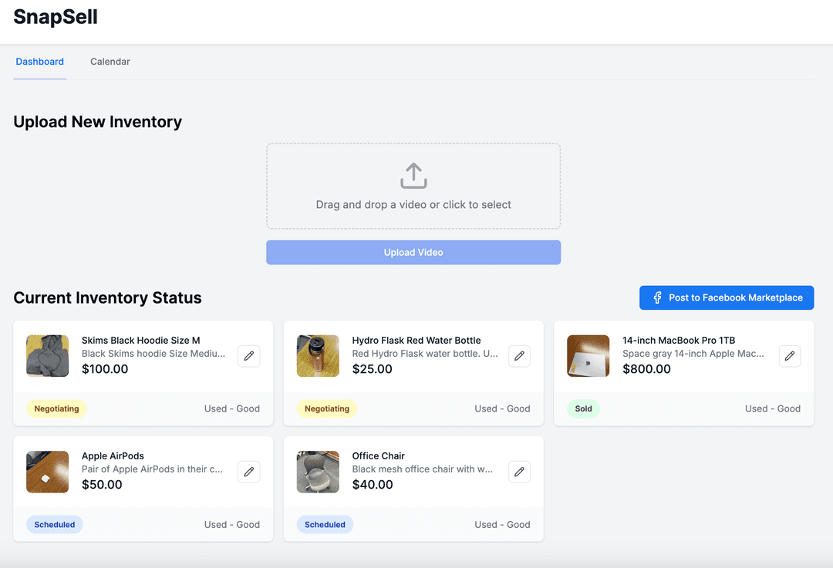Switch to the Calendar tab
The width and height of the screenshot is (833, 568).
(x=110, y=62)
